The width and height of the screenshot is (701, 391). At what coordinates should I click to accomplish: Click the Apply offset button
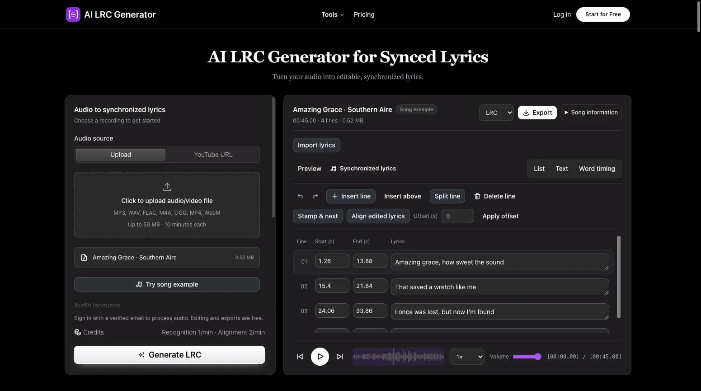[500, 216]
